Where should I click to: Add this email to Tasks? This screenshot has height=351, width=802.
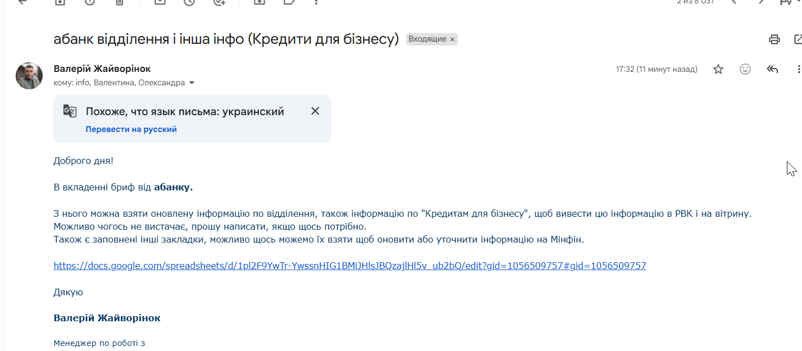point(220,2)
